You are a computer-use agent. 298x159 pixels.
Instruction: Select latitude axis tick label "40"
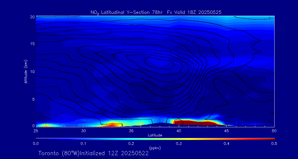click(x=179, y=131)
